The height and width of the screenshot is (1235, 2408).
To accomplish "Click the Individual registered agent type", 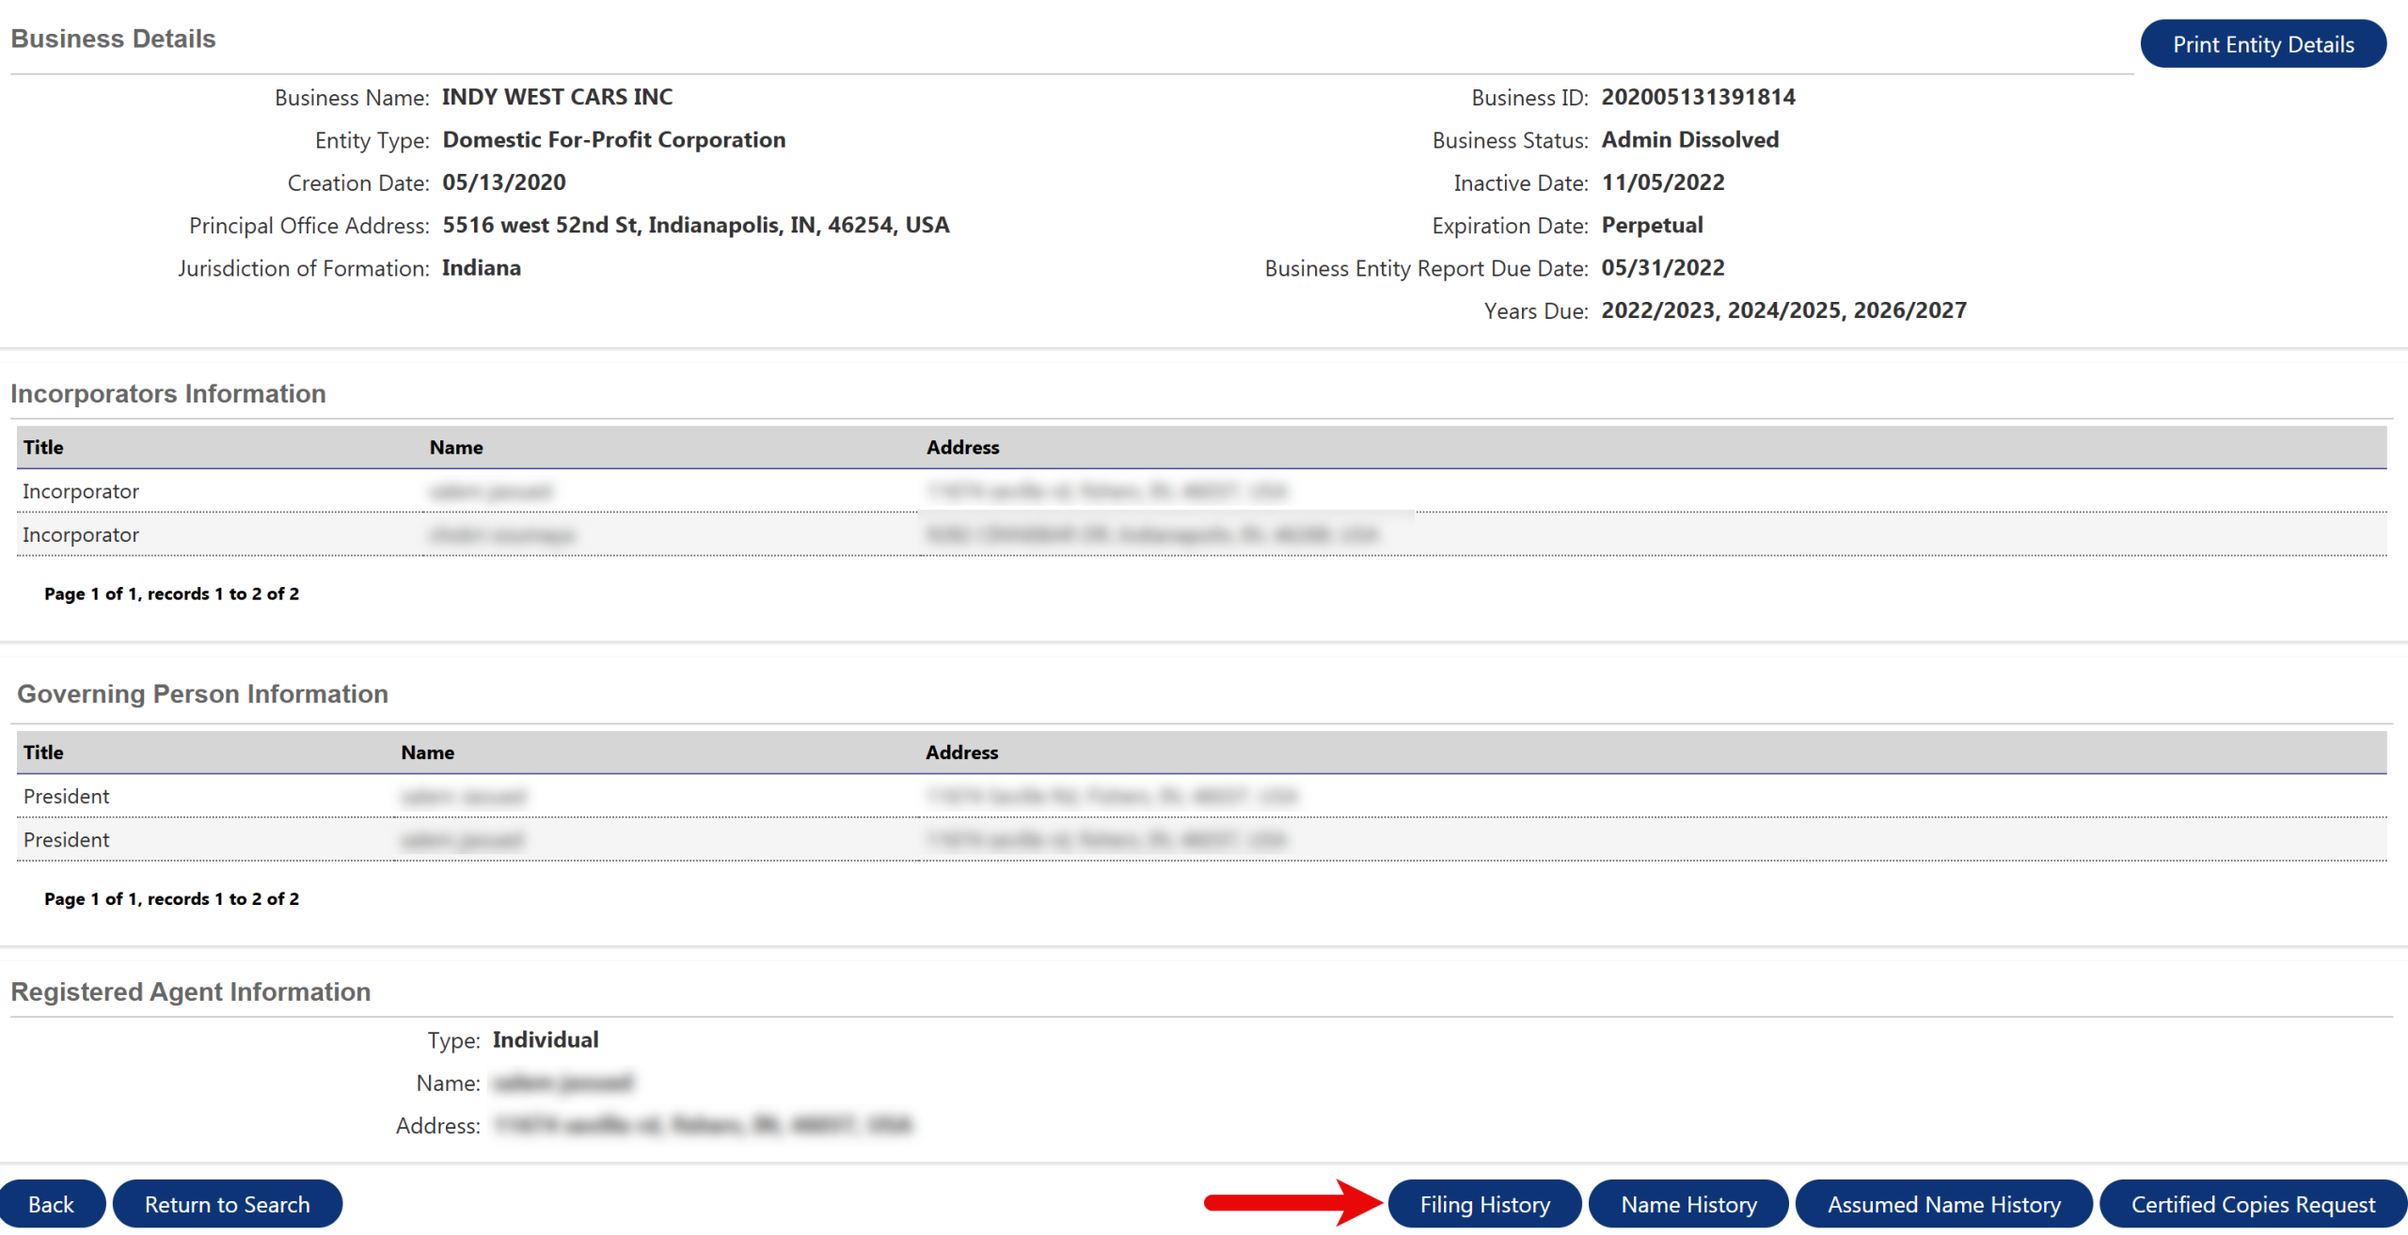I will coord(546,1039).
